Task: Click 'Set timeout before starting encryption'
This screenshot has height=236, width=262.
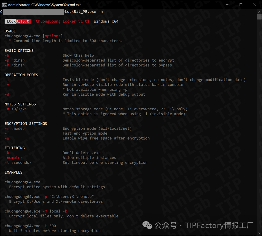Action: tap(105, 162)
